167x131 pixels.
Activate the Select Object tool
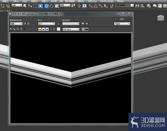[25, 6]
